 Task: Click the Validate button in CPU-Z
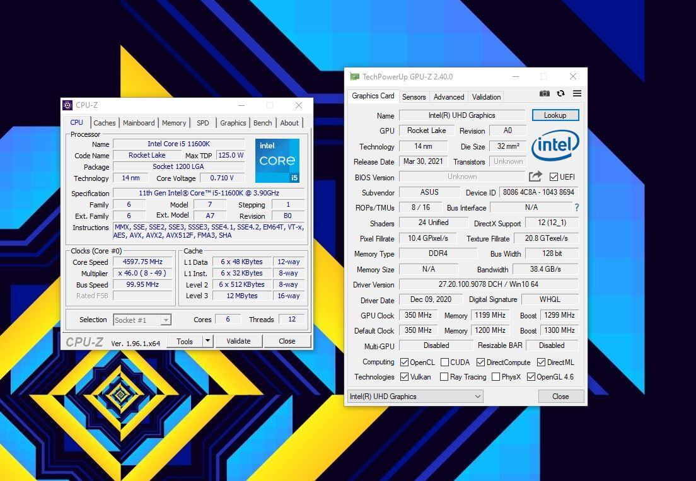238,341
